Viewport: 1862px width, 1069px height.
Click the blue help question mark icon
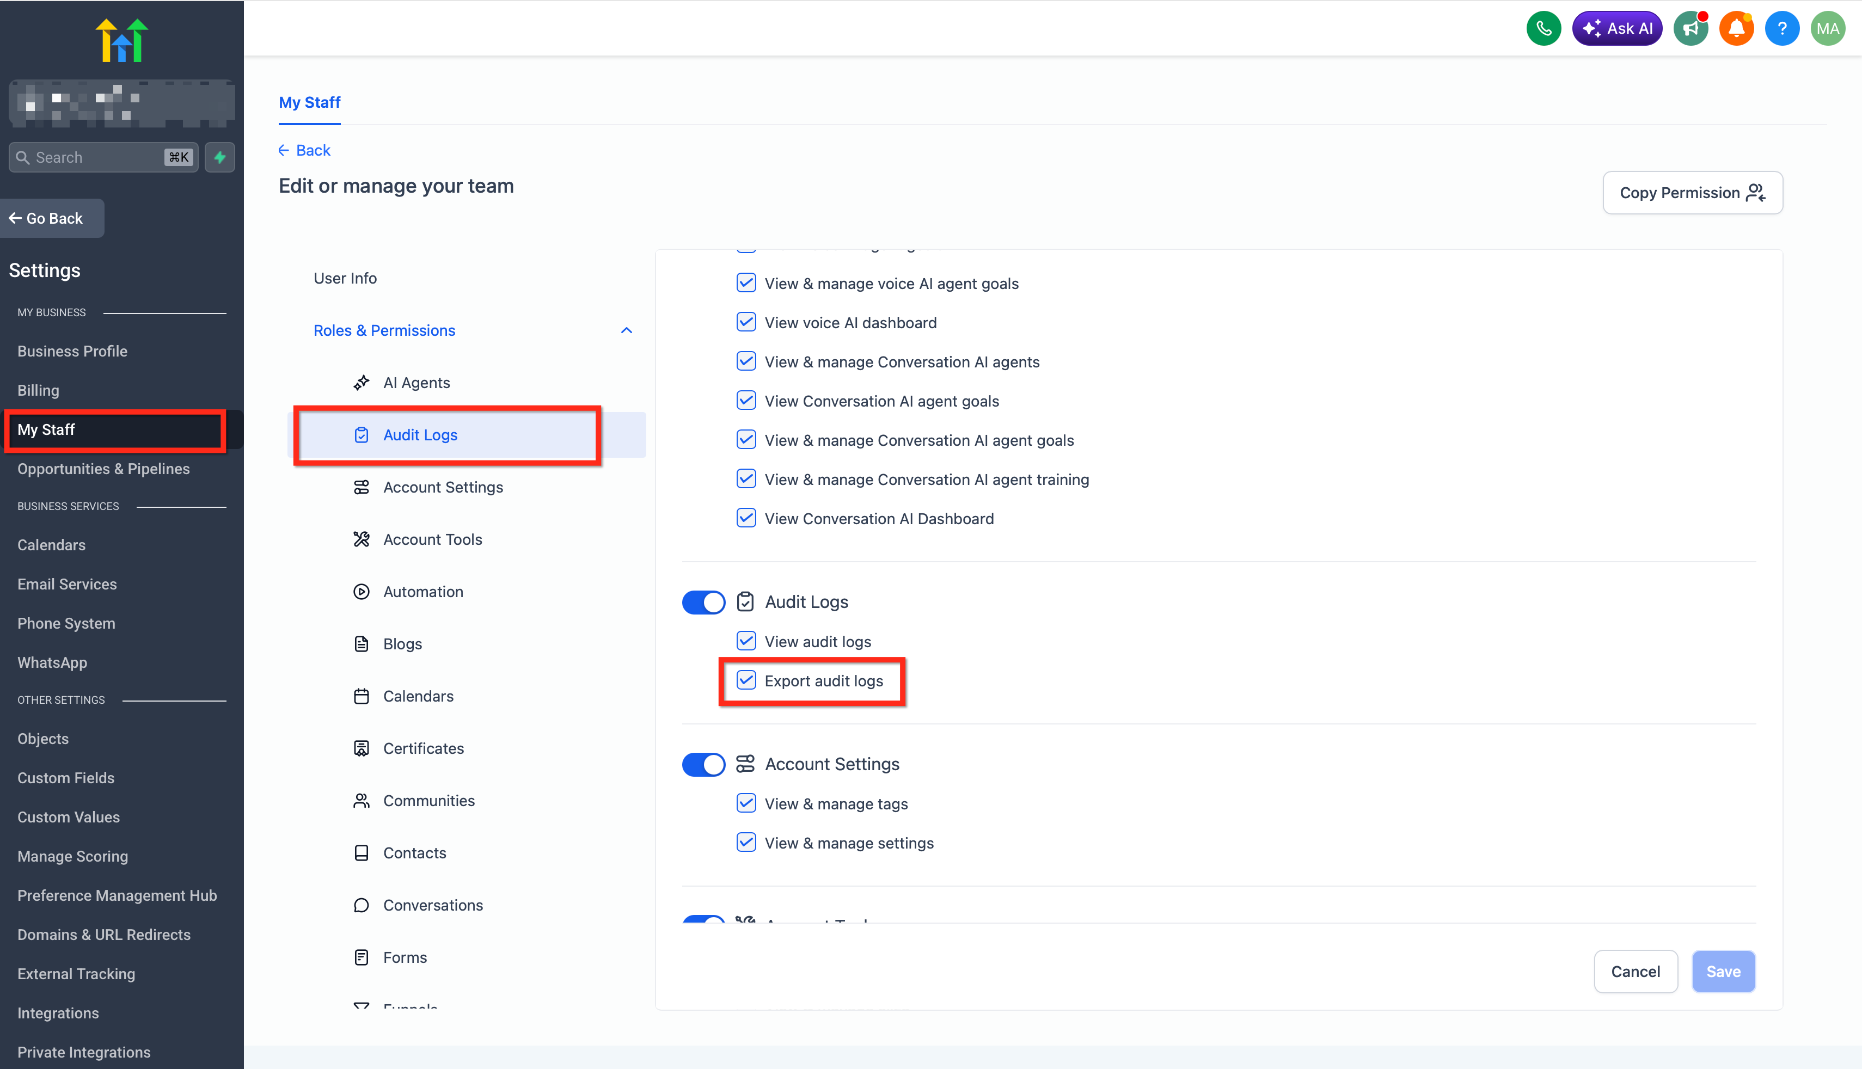tap(1781, 29)
